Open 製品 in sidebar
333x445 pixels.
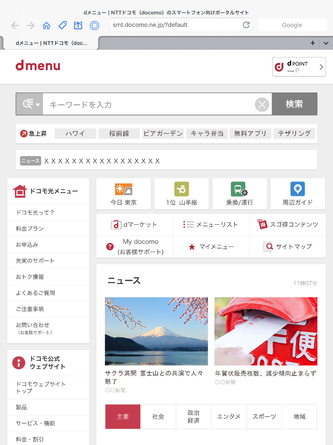pos(48,407)
